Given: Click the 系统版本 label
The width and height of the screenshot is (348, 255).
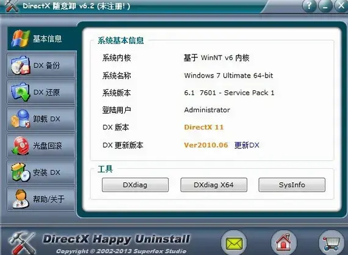Looking at the screenshot, I should pos(117,93).
